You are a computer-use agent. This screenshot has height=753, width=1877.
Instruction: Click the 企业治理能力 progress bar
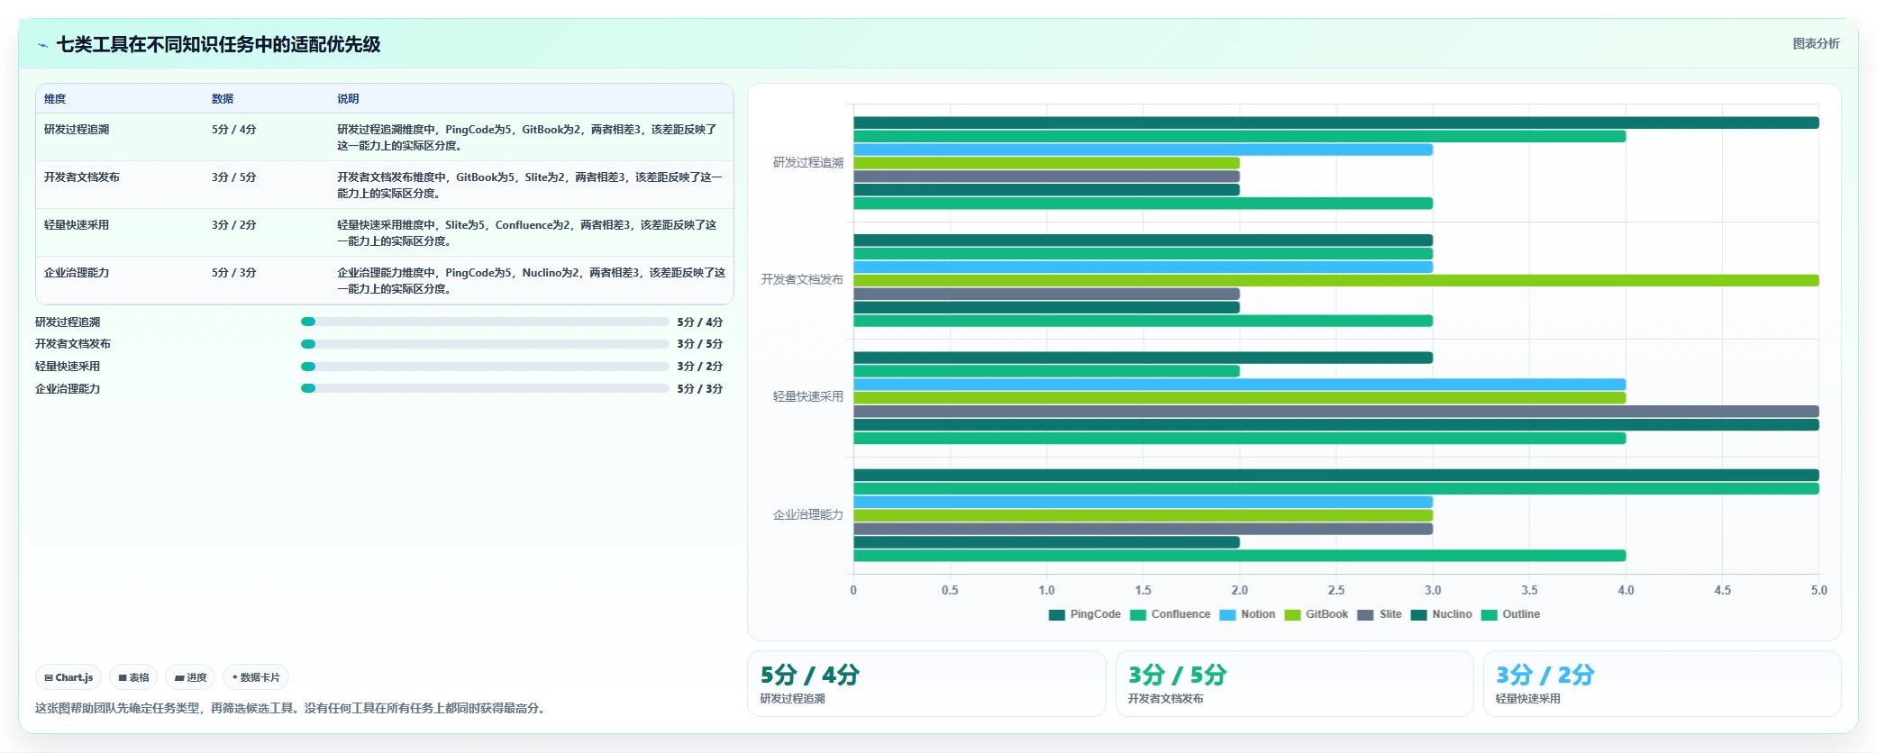(485, 389)
